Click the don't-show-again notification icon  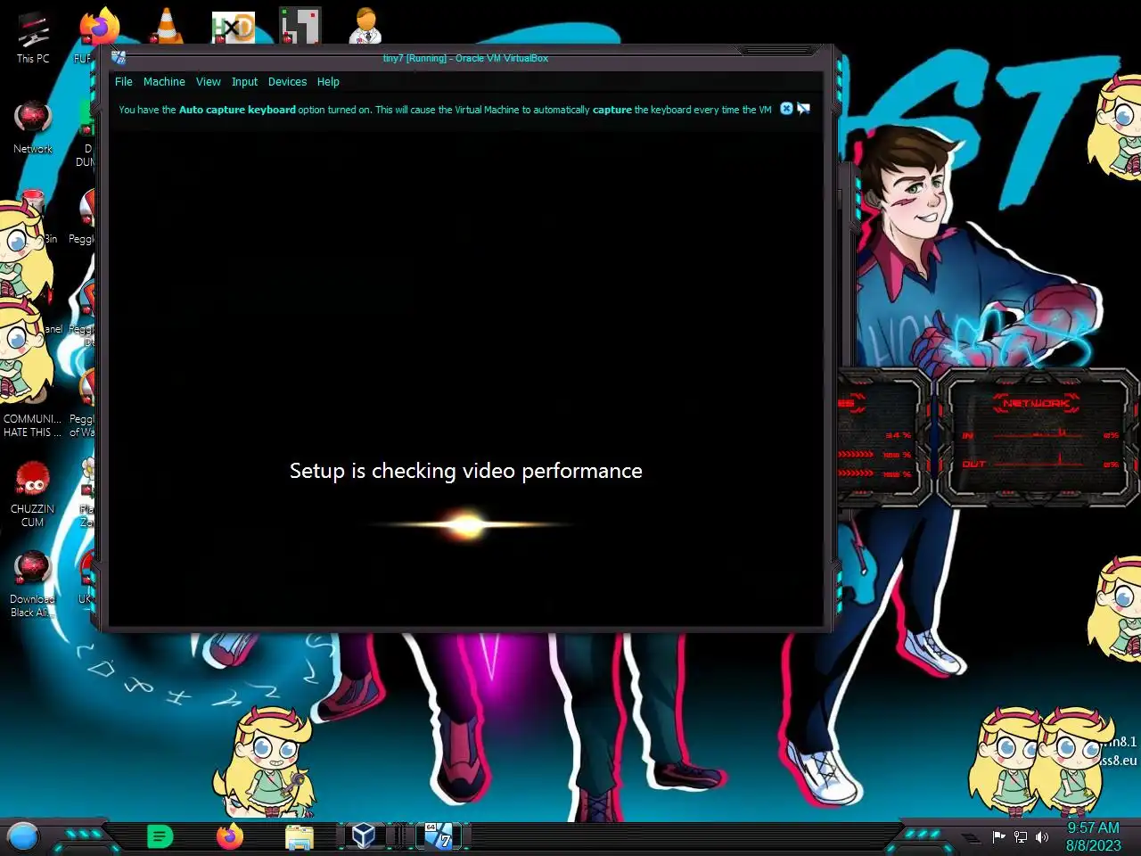[x=803, y=109]
